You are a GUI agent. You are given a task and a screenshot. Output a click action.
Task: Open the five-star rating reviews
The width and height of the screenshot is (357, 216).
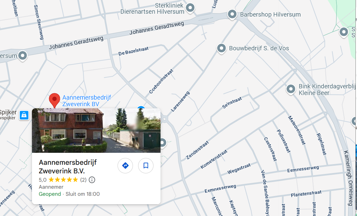click(63, 180)
